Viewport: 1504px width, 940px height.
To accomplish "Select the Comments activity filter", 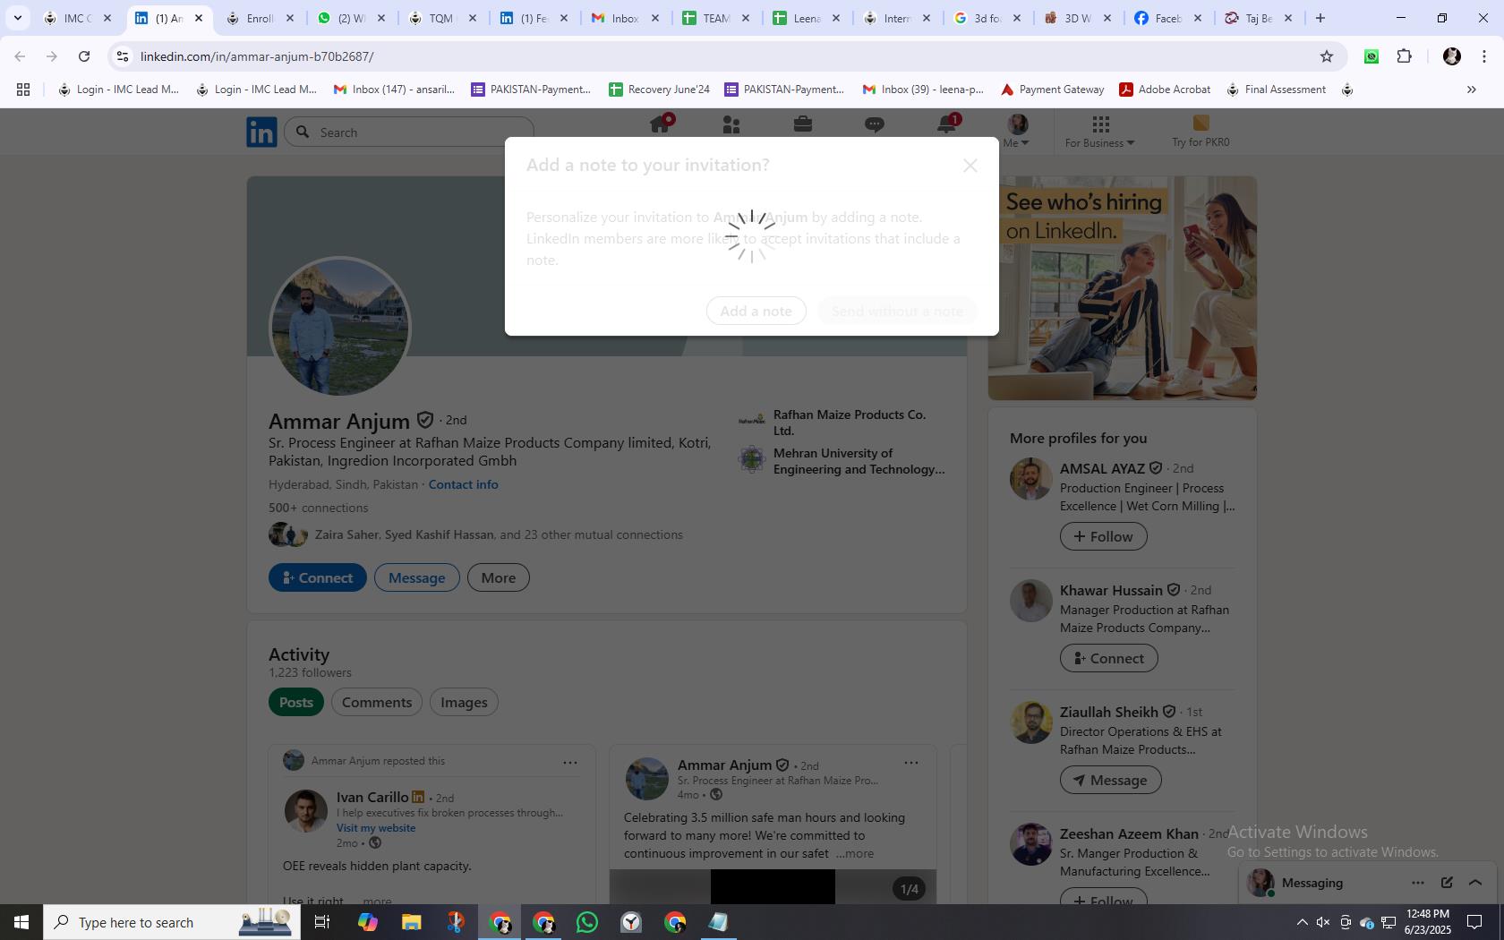I will [x=377, y=702].
